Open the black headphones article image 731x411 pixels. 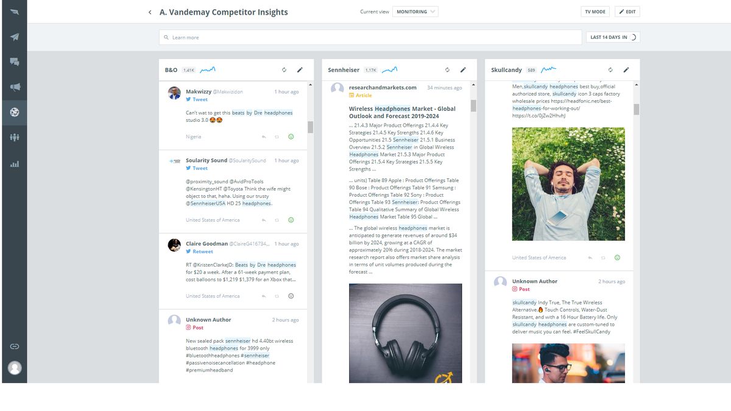[x=405, y=334]
